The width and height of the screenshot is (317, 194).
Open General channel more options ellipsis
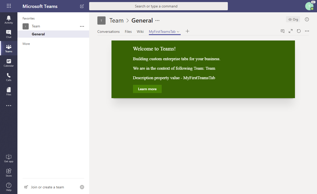tap(157, 21)
